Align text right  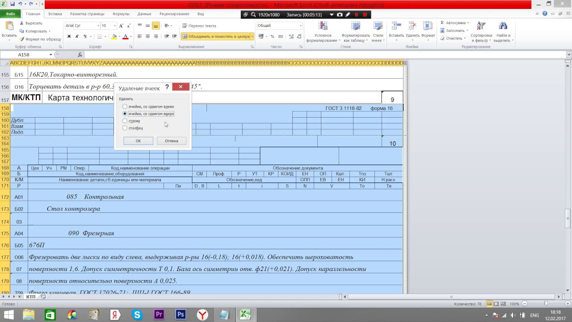[156, 37]
